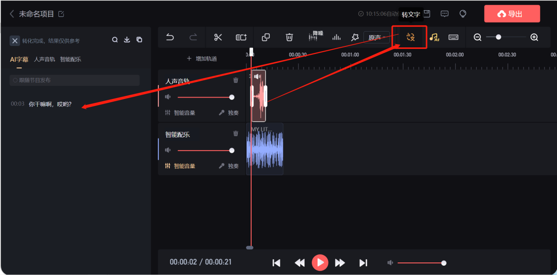The width and height of the screenshot is (557, 275).
Task: Switch to the 智能配乐 tab
Action: tap(71, 59)
